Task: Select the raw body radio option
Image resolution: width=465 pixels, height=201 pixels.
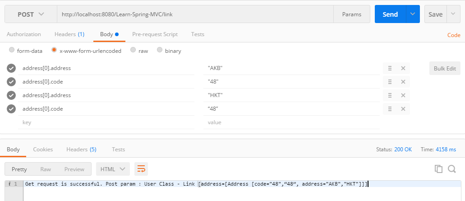Action: [x=133, y=51]
